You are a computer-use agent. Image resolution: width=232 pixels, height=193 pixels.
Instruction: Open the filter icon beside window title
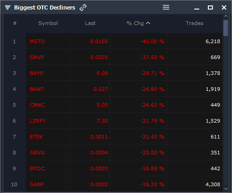pos(8,7)
